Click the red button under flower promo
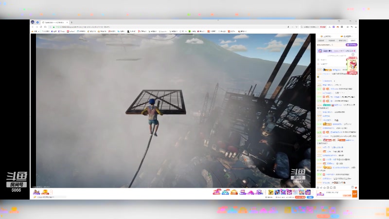Image resolution: width=389 pixels, height=219 pixels. point(352,73)
